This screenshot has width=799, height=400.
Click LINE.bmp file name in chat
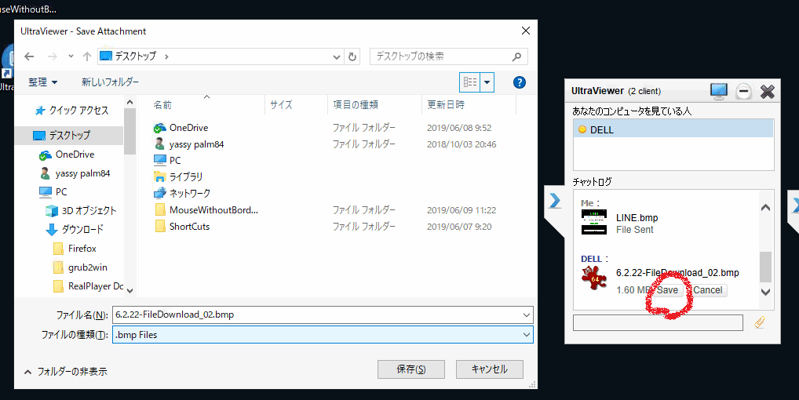tap(637, 218)
